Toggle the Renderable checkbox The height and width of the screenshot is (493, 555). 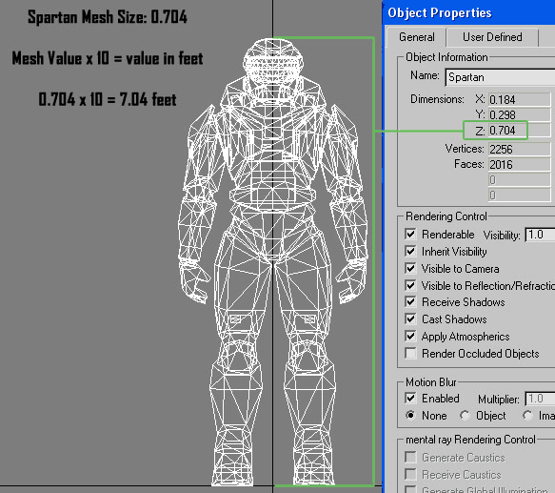pyautogui.click(x=410, y=234)
